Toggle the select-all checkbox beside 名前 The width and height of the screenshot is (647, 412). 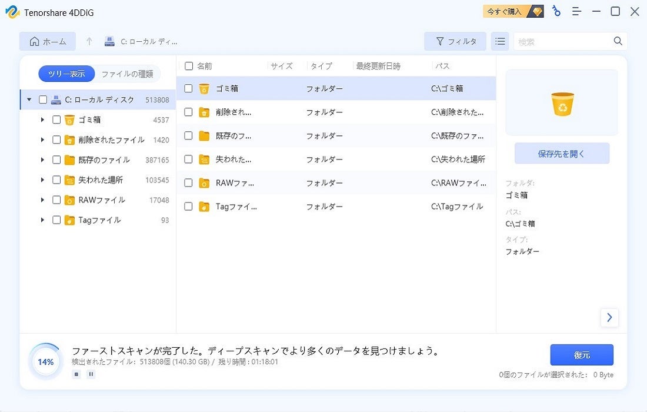point(189,66)
